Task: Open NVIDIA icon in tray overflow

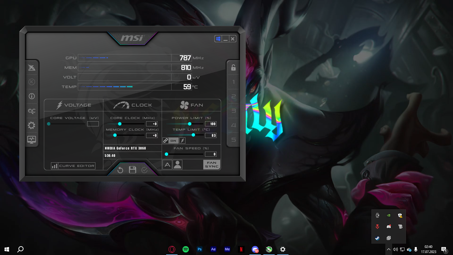Action: pyautogui.click(x=389, y=215)
